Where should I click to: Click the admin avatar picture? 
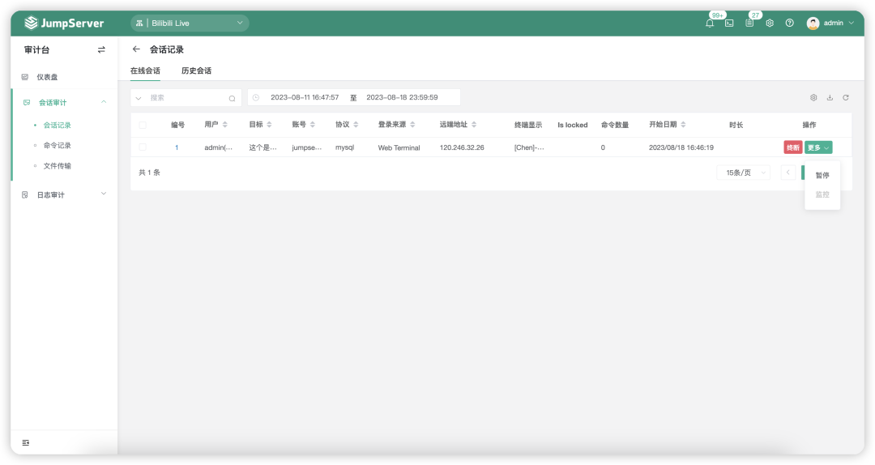pyautogui.click(x=813, y=23)
